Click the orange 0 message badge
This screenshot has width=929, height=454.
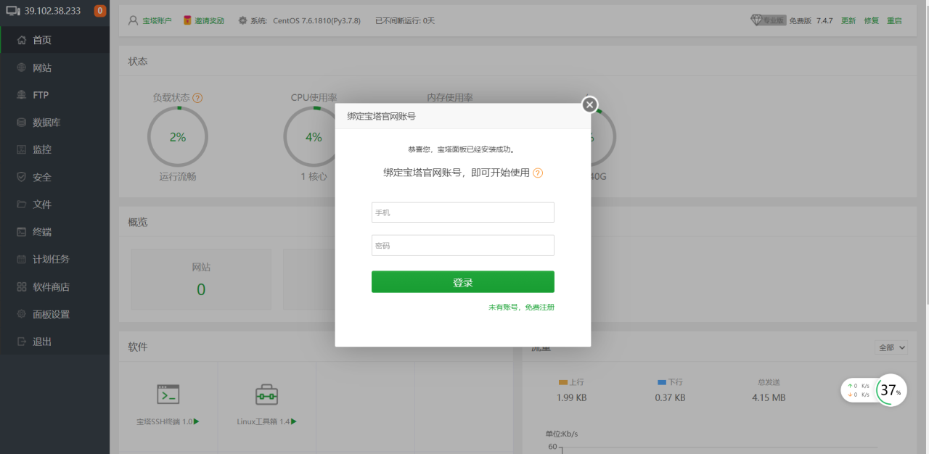pyautogui.click(x=100, y=11)
